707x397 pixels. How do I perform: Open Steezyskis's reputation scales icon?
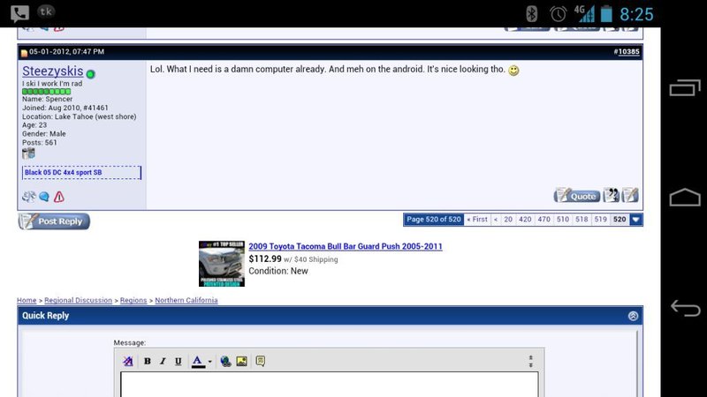tap(29, 197)
